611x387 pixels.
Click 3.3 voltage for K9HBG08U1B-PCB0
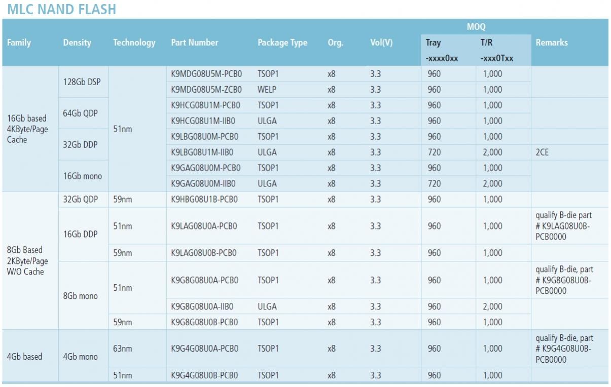pyautogui.click(x=375, y=199)
